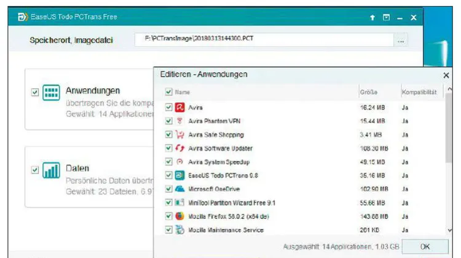Uncheck the Avira Software Updater checkbox
Viewport: 461px width, 258px height.
tap(168, 148)
